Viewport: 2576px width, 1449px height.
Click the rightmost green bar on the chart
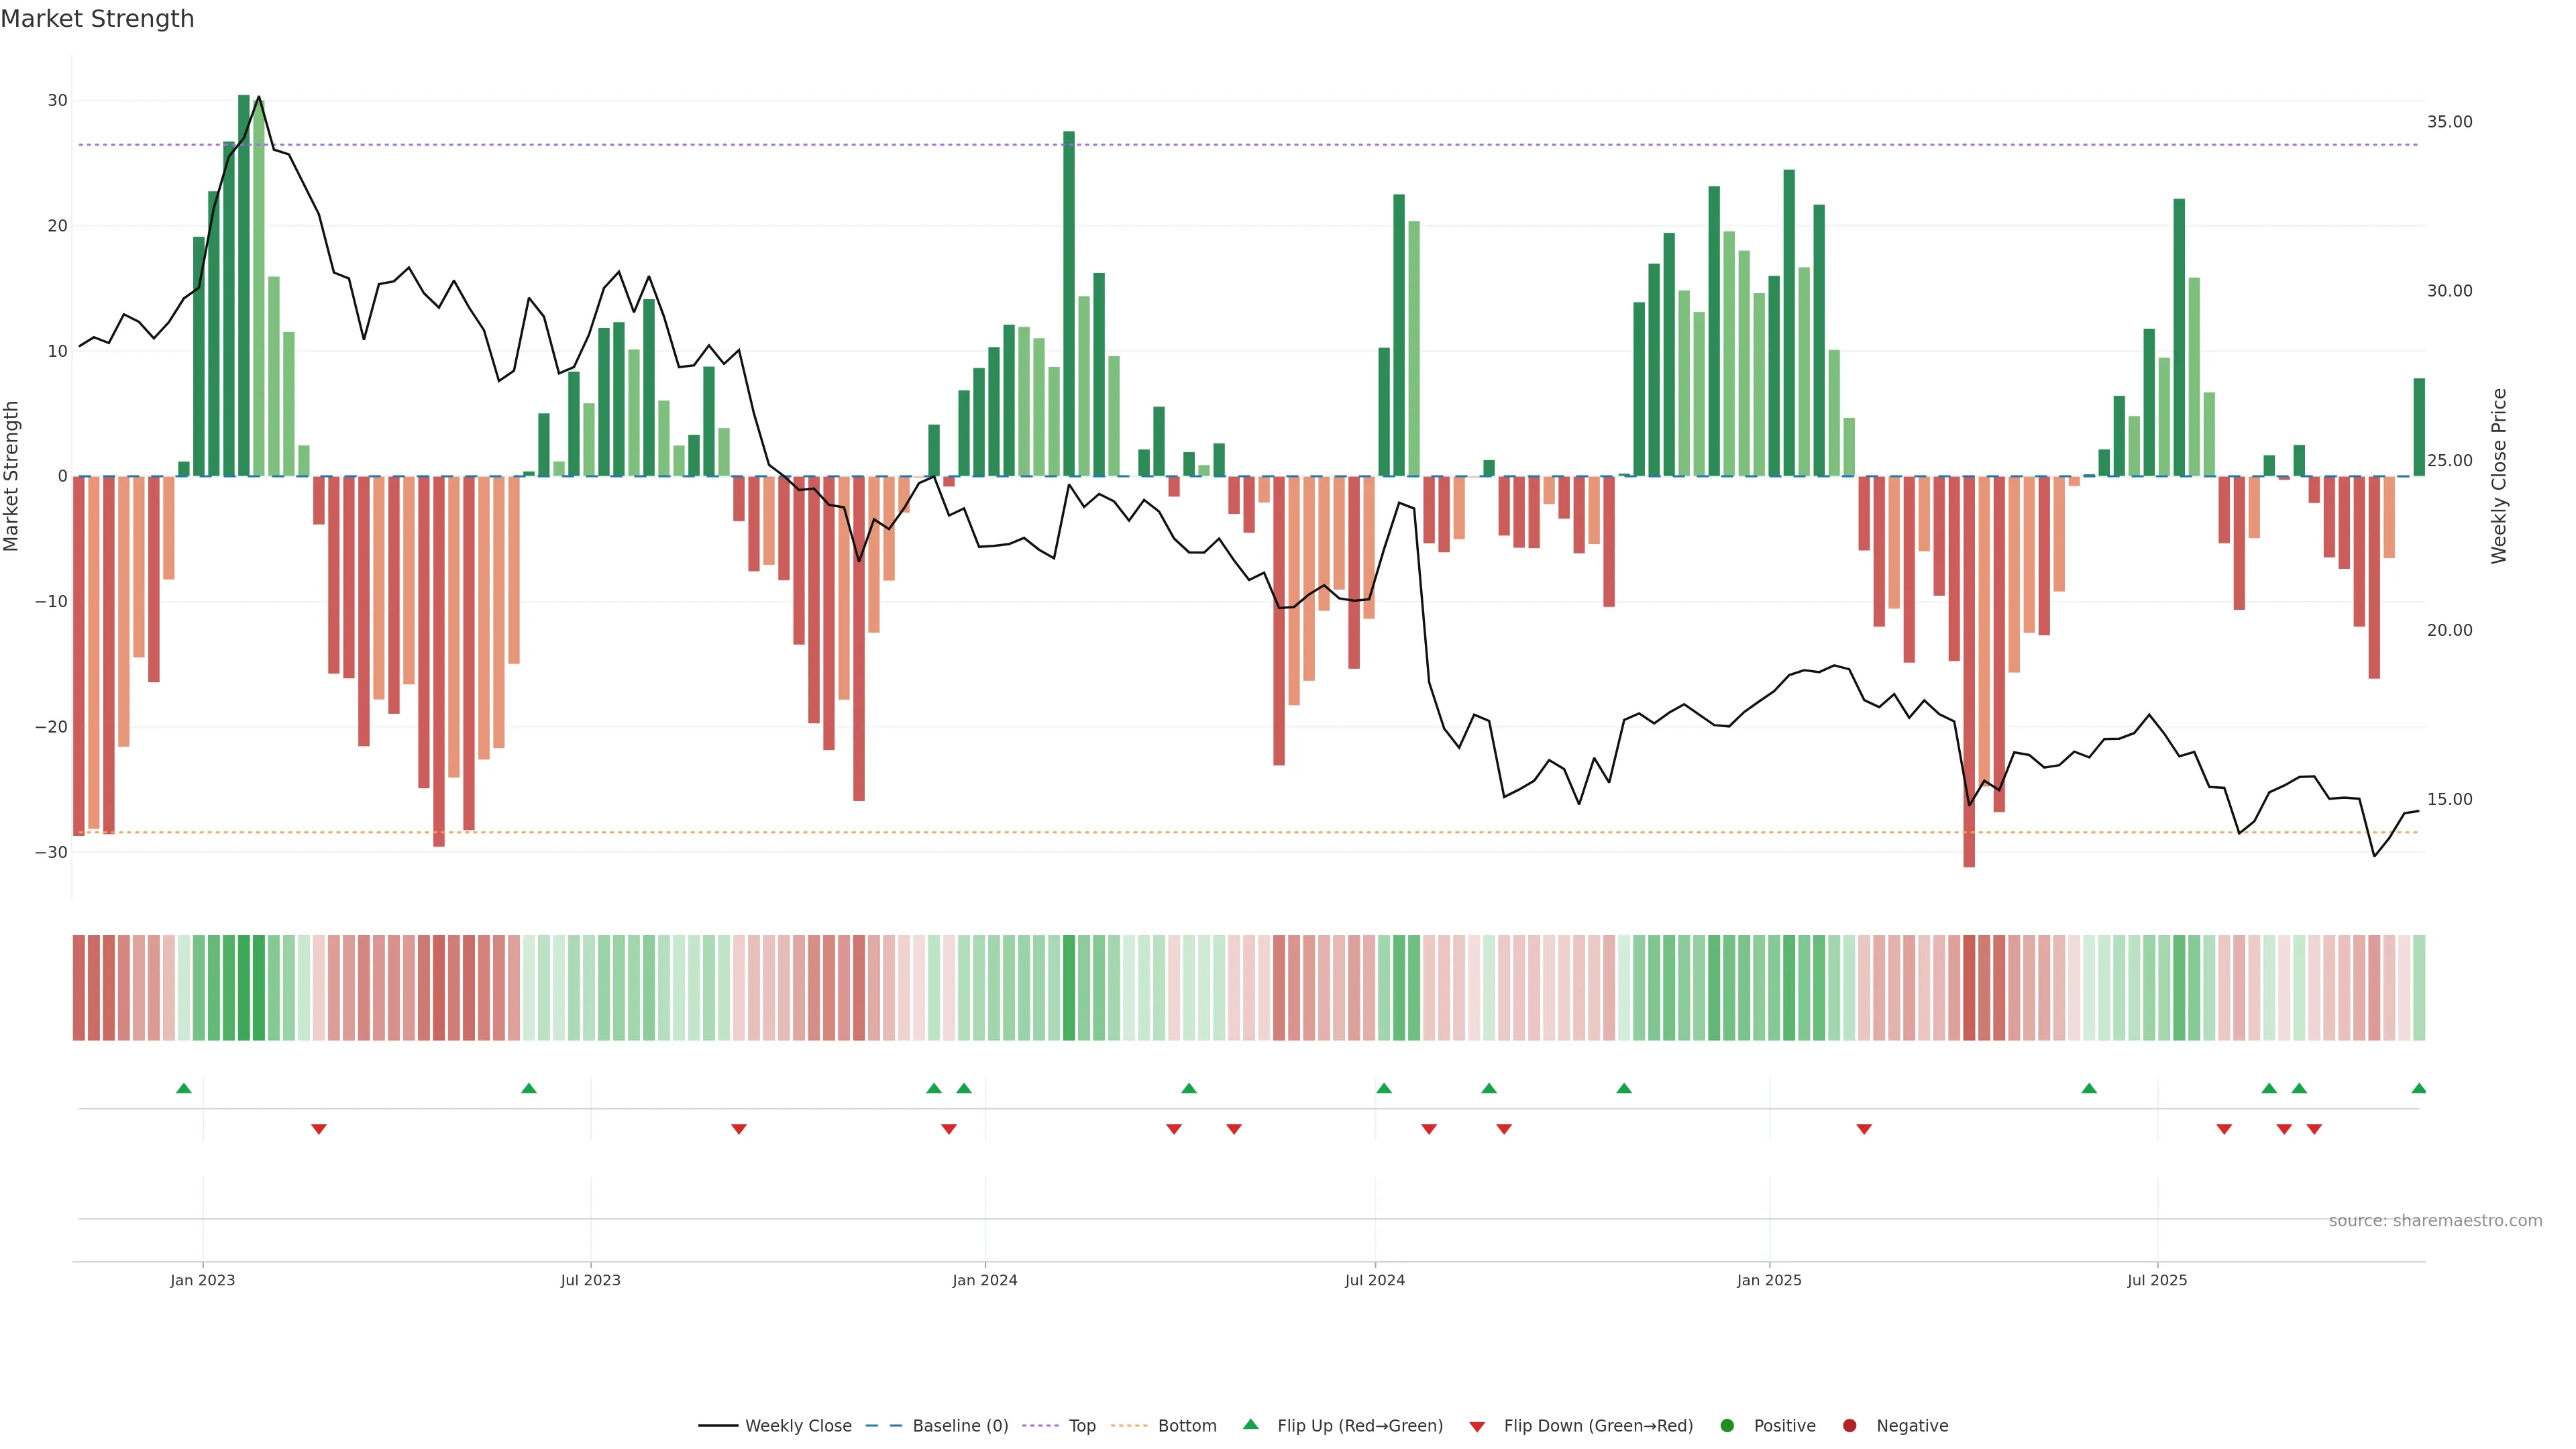click(x=2419, y=427)
